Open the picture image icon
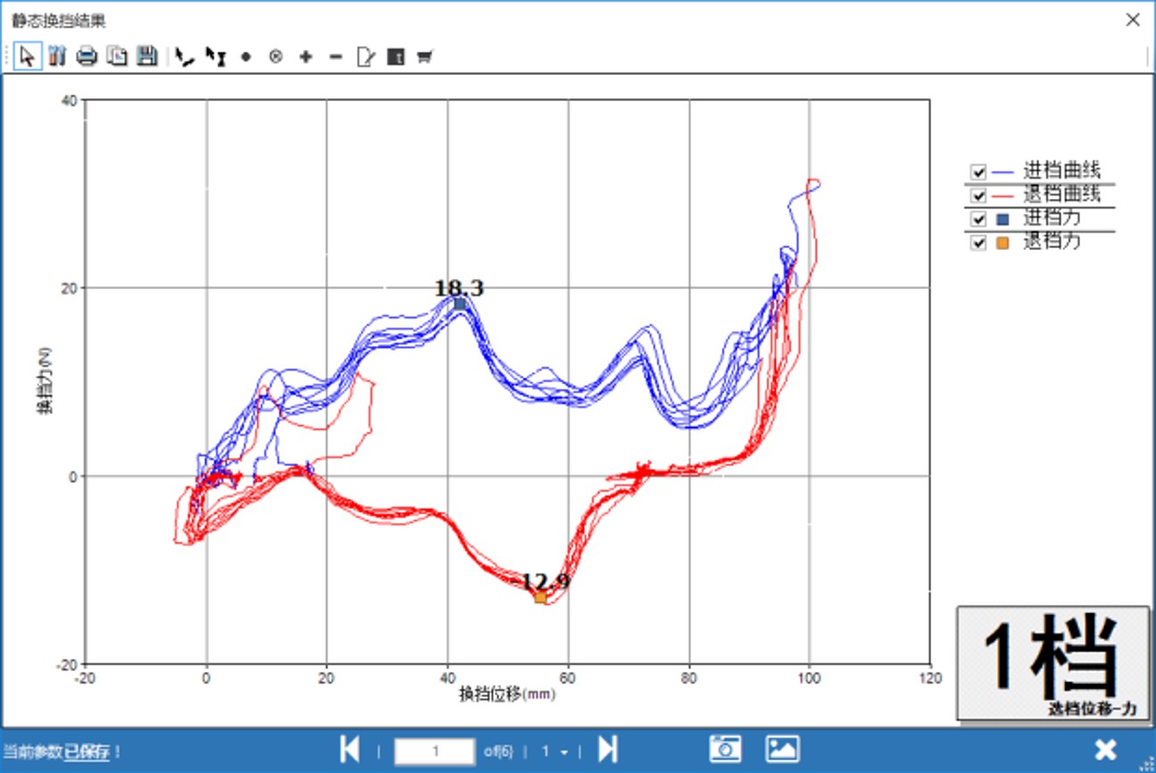This screenshot has width=1156, height=773. point(782,749)
